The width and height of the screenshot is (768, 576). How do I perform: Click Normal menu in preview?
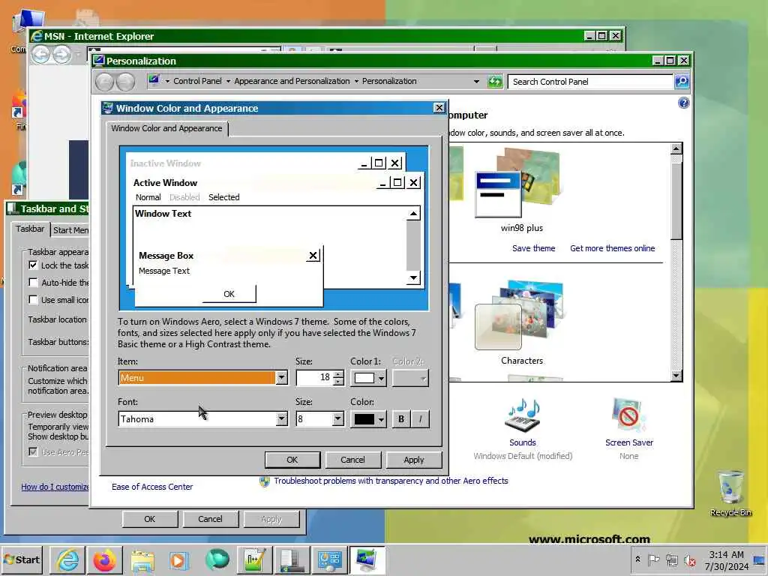pos(148,197)
